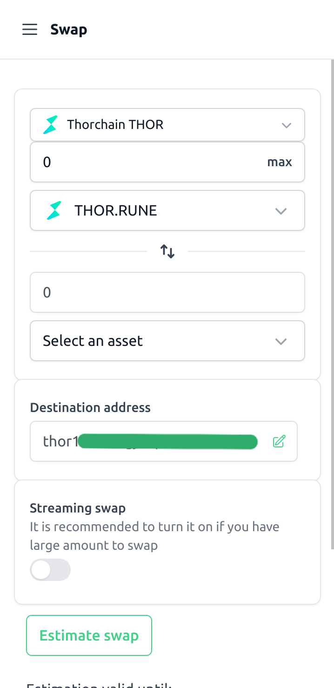Click the Swap page title
The height and width of the screenshot is (688, 334).
click(69, 30)
